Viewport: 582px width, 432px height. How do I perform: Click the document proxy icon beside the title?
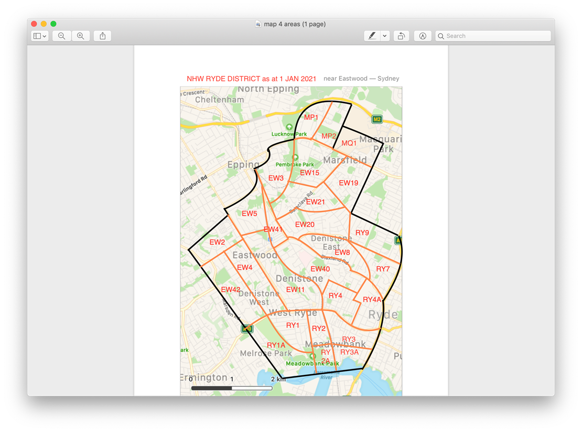(x=257, y=24)
